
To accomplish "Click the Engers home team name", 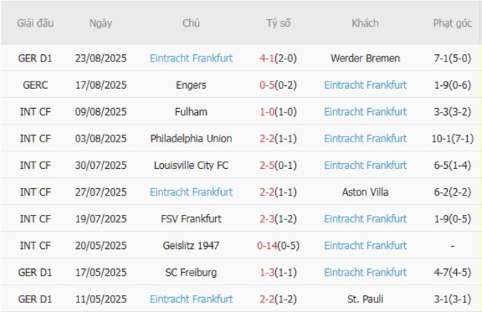I will pos(191,85).
